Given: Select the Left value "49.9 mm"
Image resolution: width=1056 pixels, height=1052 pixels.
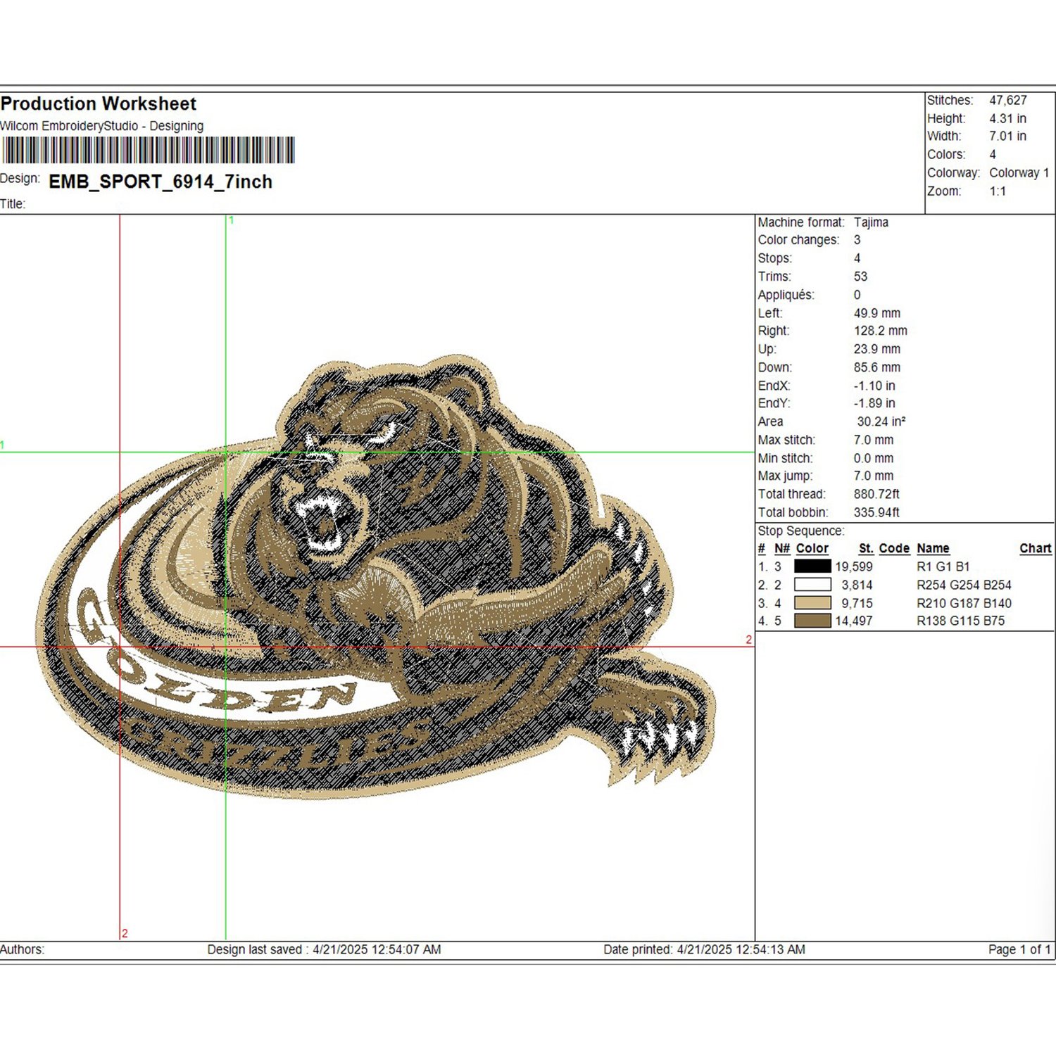Looking at the screenshot, I should pos(877,313).
